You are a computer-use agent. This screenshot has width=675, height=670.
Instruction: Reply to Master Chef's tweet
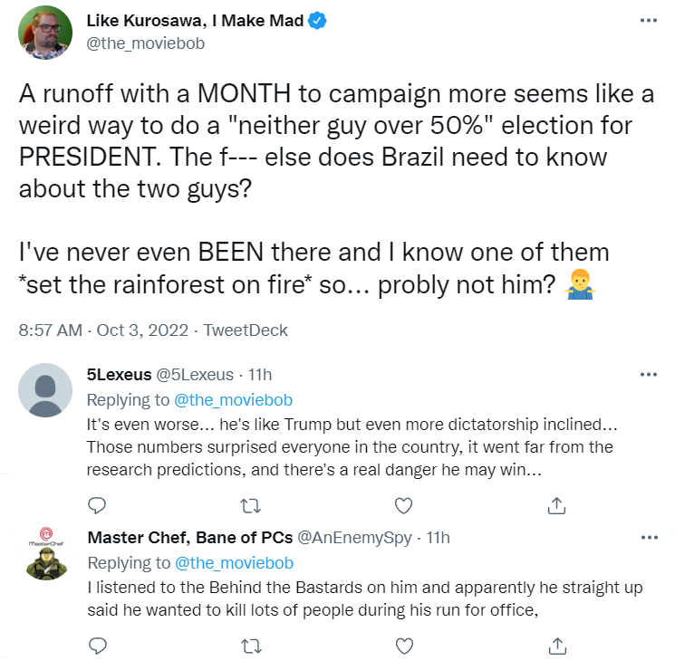pos(98,646)
